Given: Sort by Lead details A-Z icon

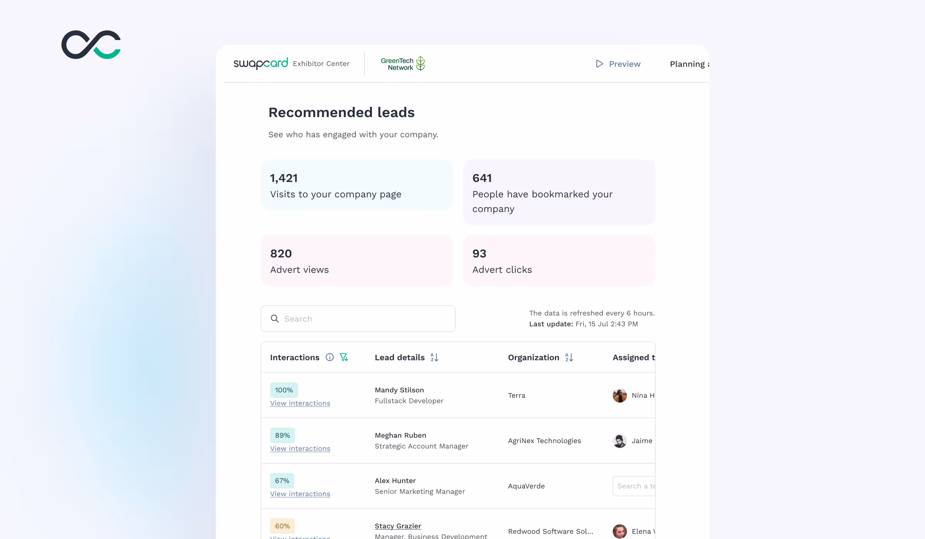Looking at the screenshot, I should (x=434, y=357).
